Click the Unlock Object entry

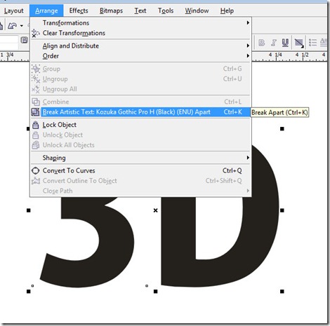(140, 135)
